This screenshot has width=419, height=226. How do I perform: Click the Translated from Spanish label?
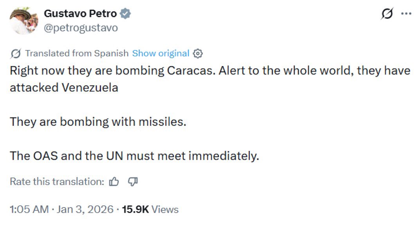pos(76,54)
